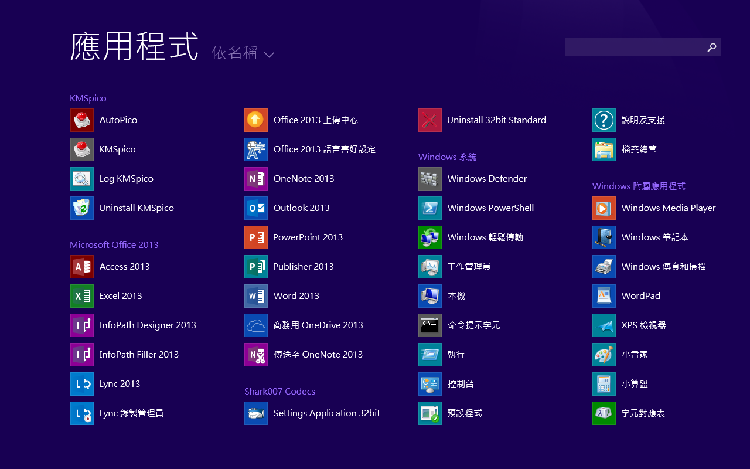Image resolution: width=750 pixels, height=469 pixels.
Task: Click the Uninstall KMSpico recycle icon
Action: (x=82, y=208)
